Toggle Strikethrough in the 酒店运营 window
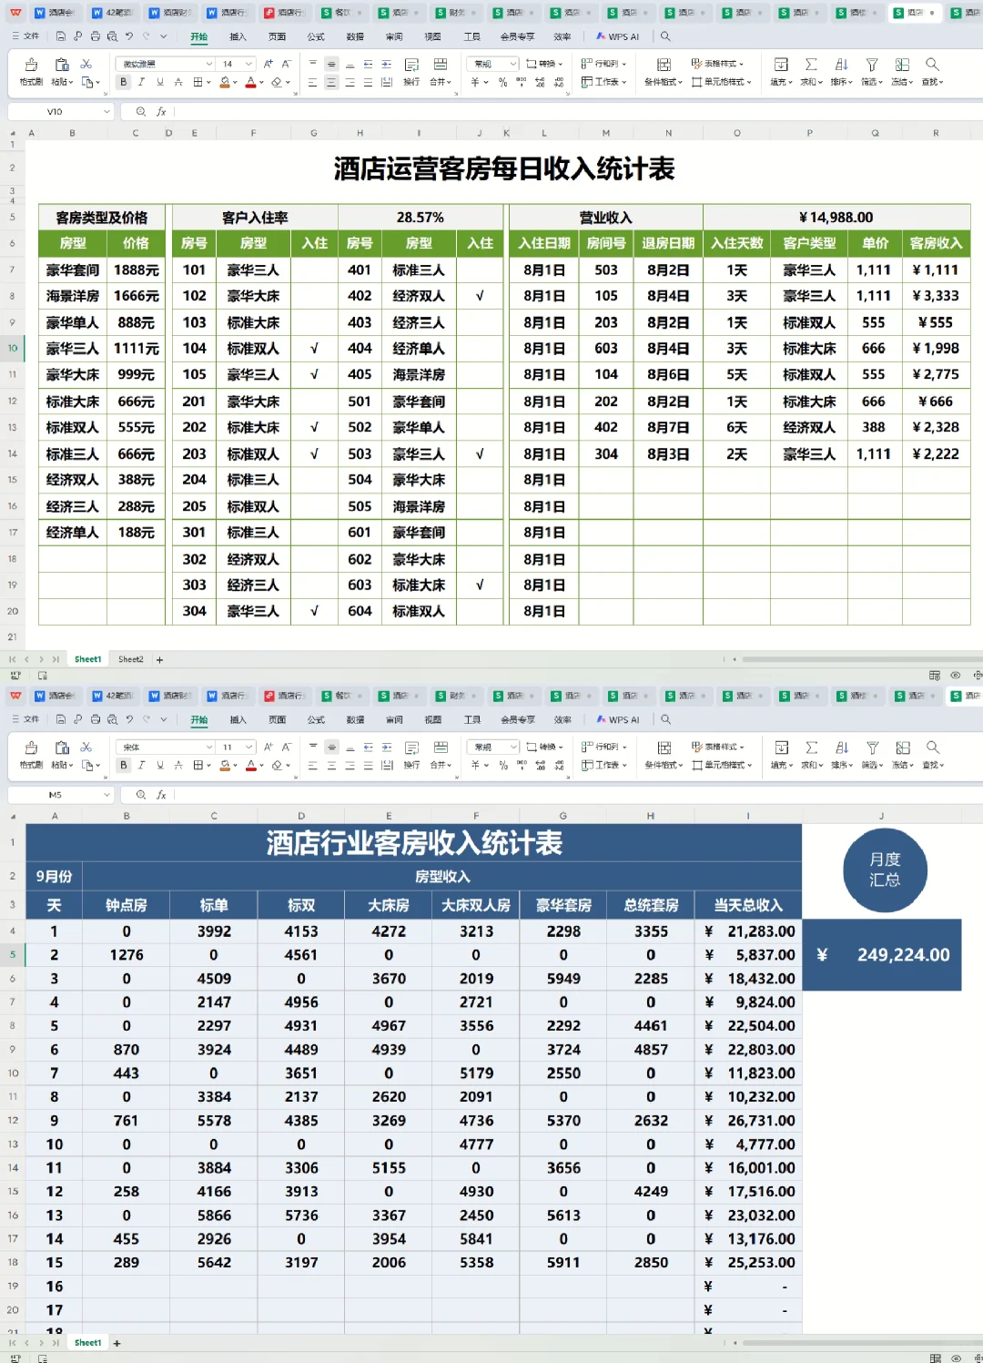The image size is (983, 1363). pyautogui.click(x=178, y=82)
